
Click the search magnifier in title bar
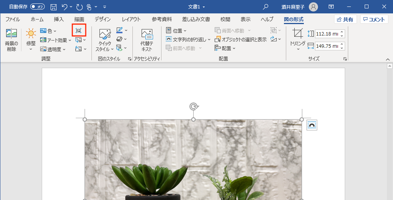pyautogui.click(x=265, y=7)
